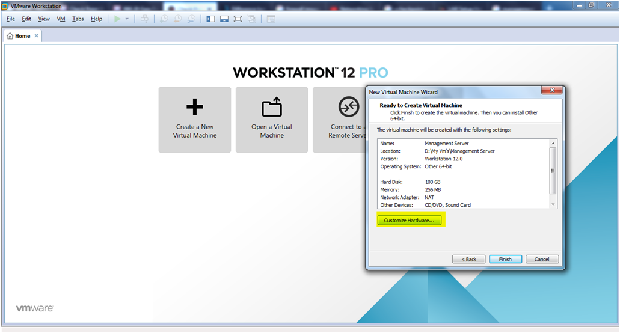Click the settings list scrollbar thumb
This screenshot has width=620, height=333.
553,171
